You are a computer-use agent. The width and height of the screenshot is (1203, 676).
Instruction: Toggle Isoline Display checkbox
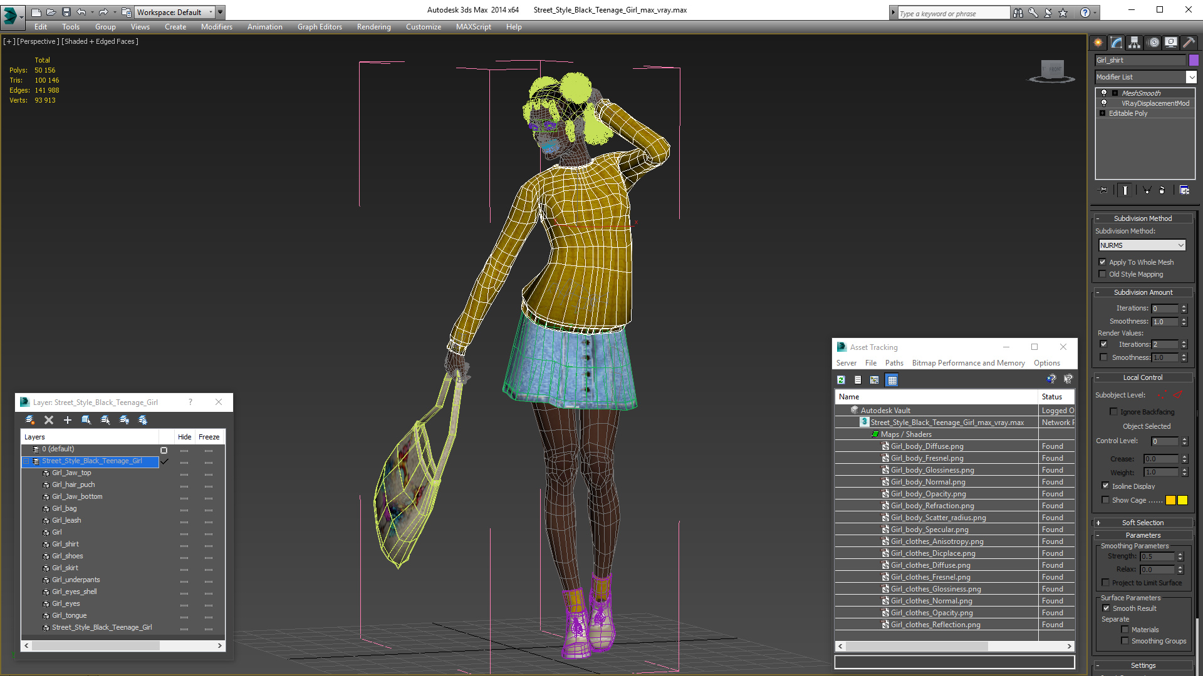pos(1105,486)
